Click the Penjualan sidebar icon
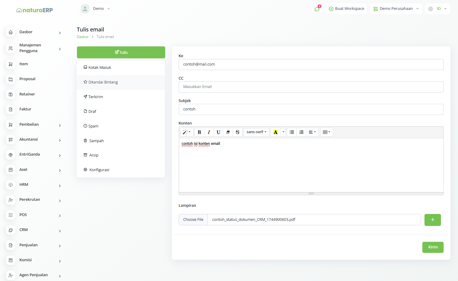The image size is (458, 281). pyautogui.click(x=11, y=245)
